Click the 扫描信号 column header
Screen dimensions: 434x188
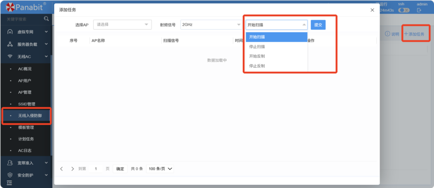click(171, 40)
